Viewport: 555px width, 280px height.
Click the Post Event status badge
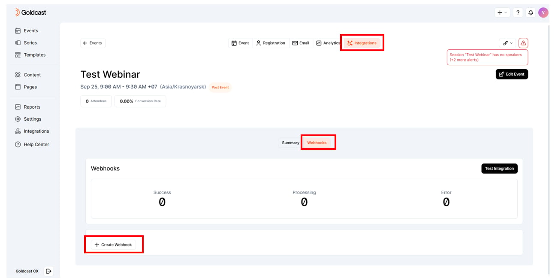click(220, 87)
